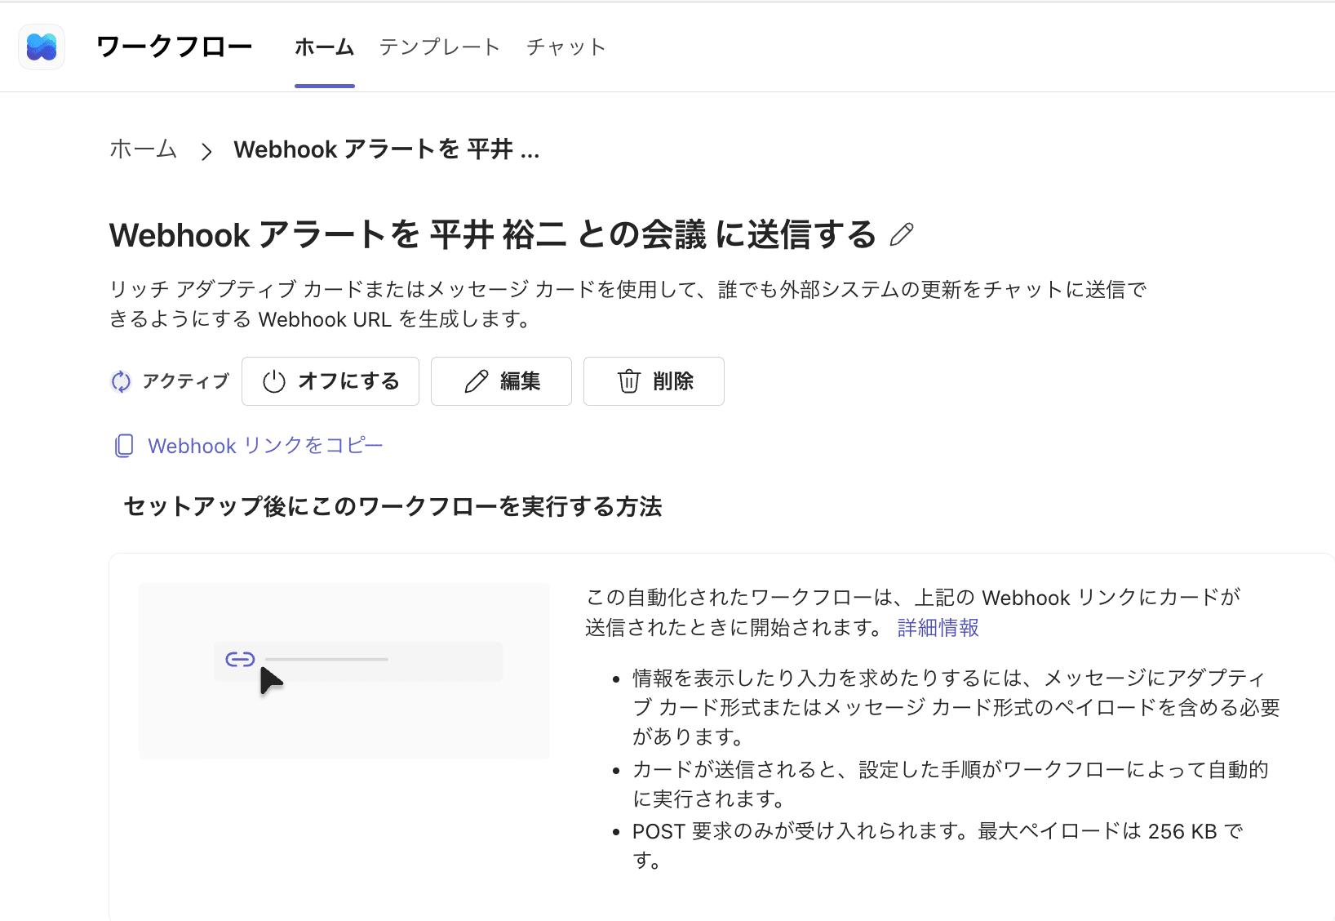Screen dimensions: 1335x921
Task: Click the Webhook アラートを 平井 ... breadcrumb
Action: 387,149
